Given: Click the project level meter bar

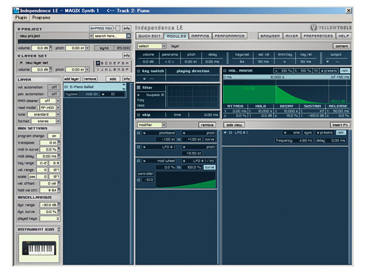Looking at the screenshot, I should point(74,42).
